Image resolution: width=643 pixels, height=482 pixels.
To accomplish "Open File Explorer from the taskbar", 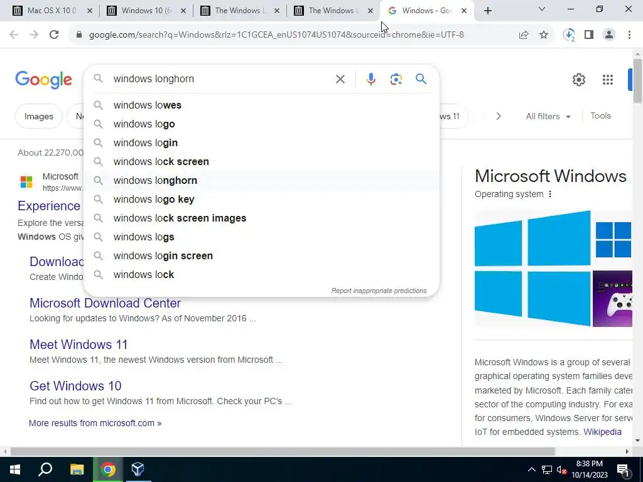I will click(77, 469).
